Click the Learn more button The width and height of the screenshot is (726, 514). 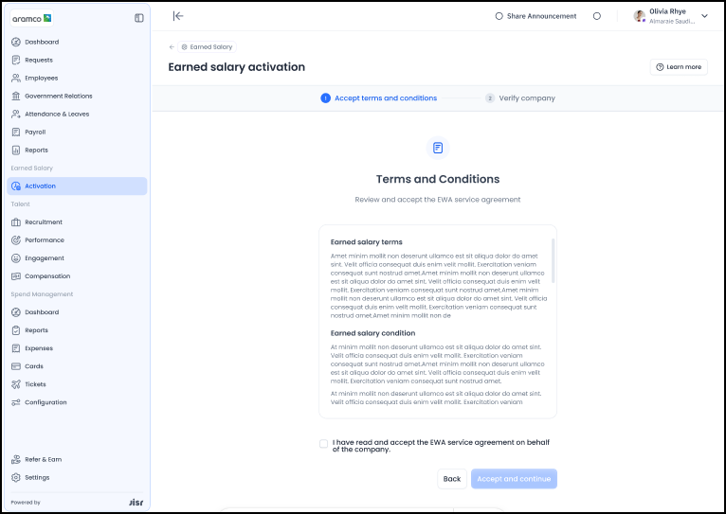pos(679,67)
